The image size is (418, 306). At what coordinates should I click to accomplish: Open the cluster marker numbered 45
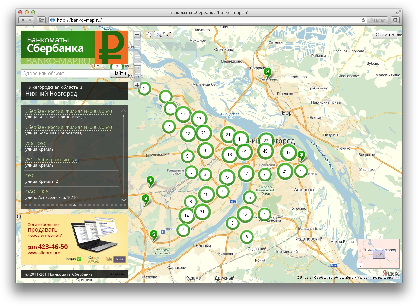(265, 151)
